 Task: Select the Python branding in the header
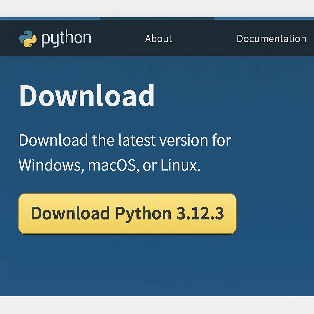coord(55,38)
